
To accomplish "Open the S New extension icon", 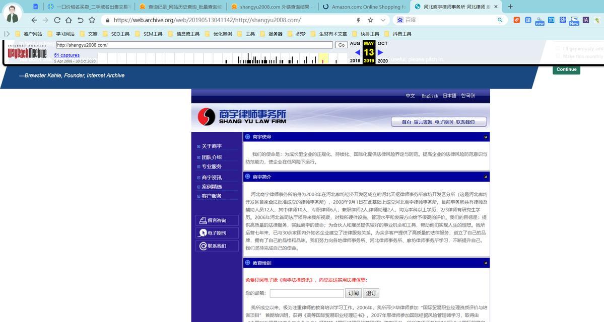I will point(574,21).
